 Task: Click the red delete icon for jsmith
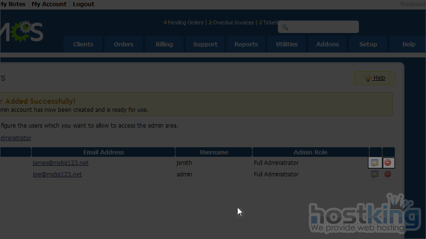point(388,163)
